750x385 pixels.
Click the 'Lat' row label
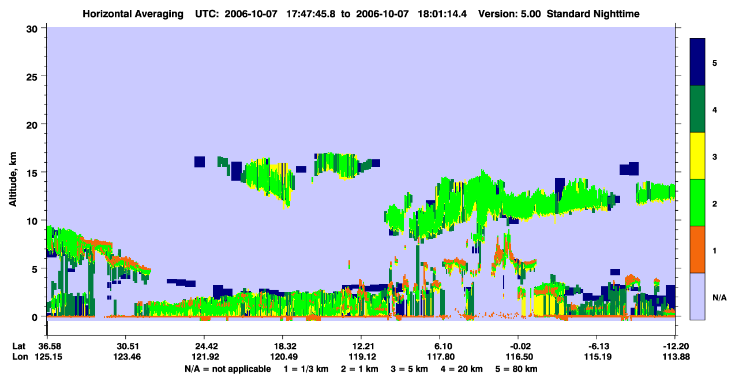point(19,346)
